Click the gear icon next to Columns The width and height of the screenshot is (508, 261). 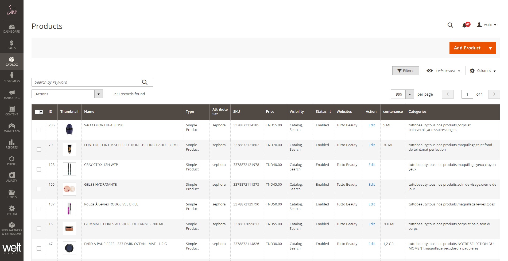[x=472, y=71]
